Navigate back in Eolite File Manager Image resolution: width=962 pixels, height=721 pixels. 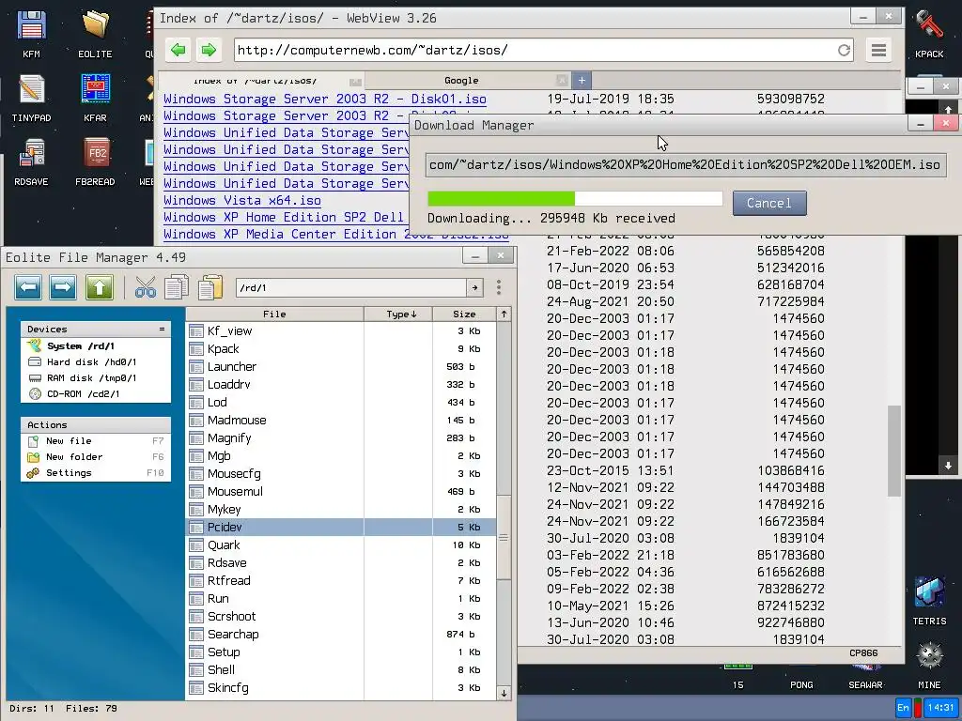28,287
